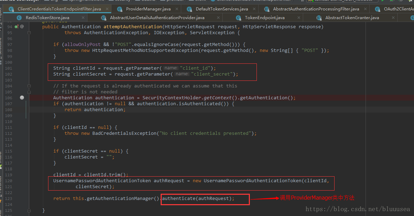This screenshot has height=216, width=414.
Task: Close the AbstractTokenGranter.java tab
Action: (393, 17)
